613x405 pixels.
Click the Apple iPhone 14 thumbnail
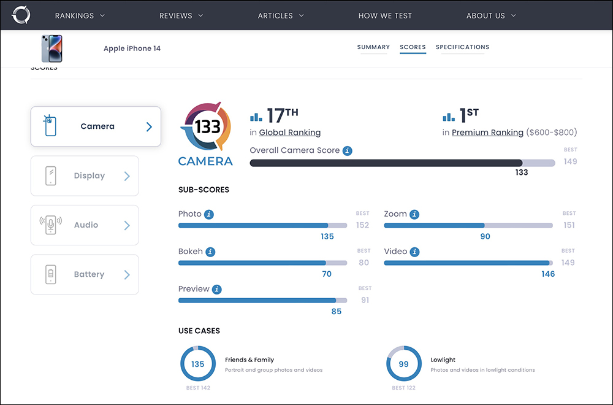(x=52, y=48)
